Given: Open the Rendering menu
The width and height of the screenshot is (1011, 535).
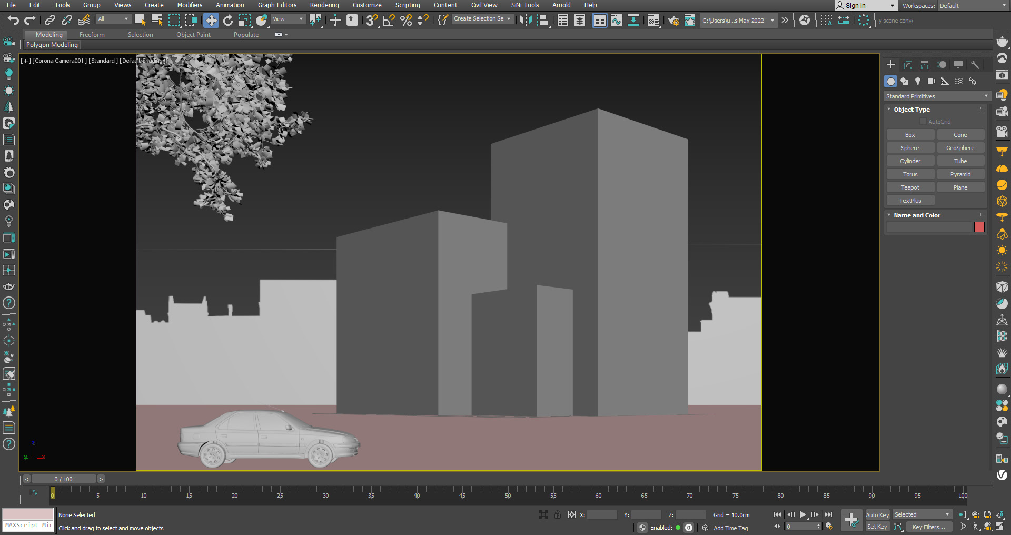Looking at the screenshot, I should click(324, 5).
